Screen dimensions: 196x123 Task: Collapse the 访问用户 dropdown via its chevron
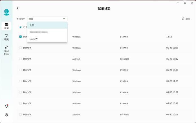64,19
